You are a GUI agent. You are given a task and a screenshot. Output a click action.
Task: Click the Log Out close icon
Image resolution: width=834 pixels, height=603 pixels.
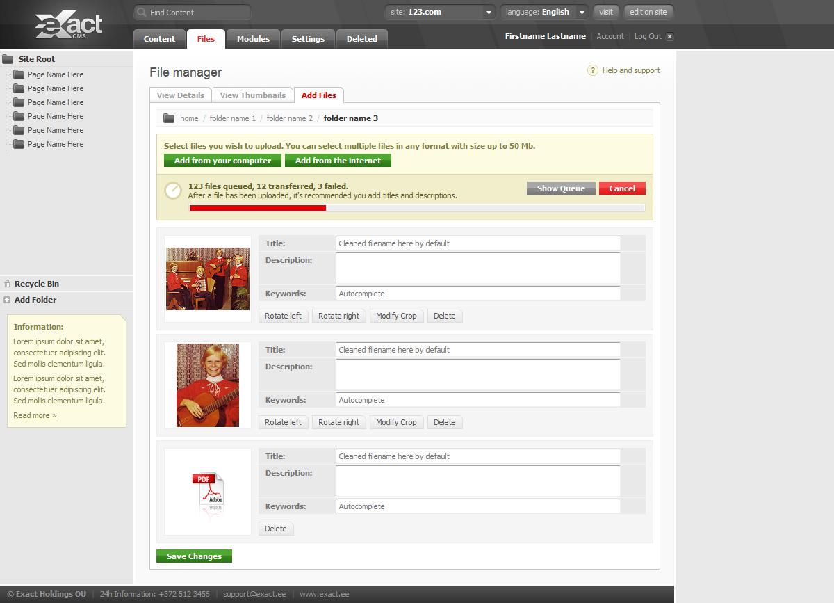(669, 36)
